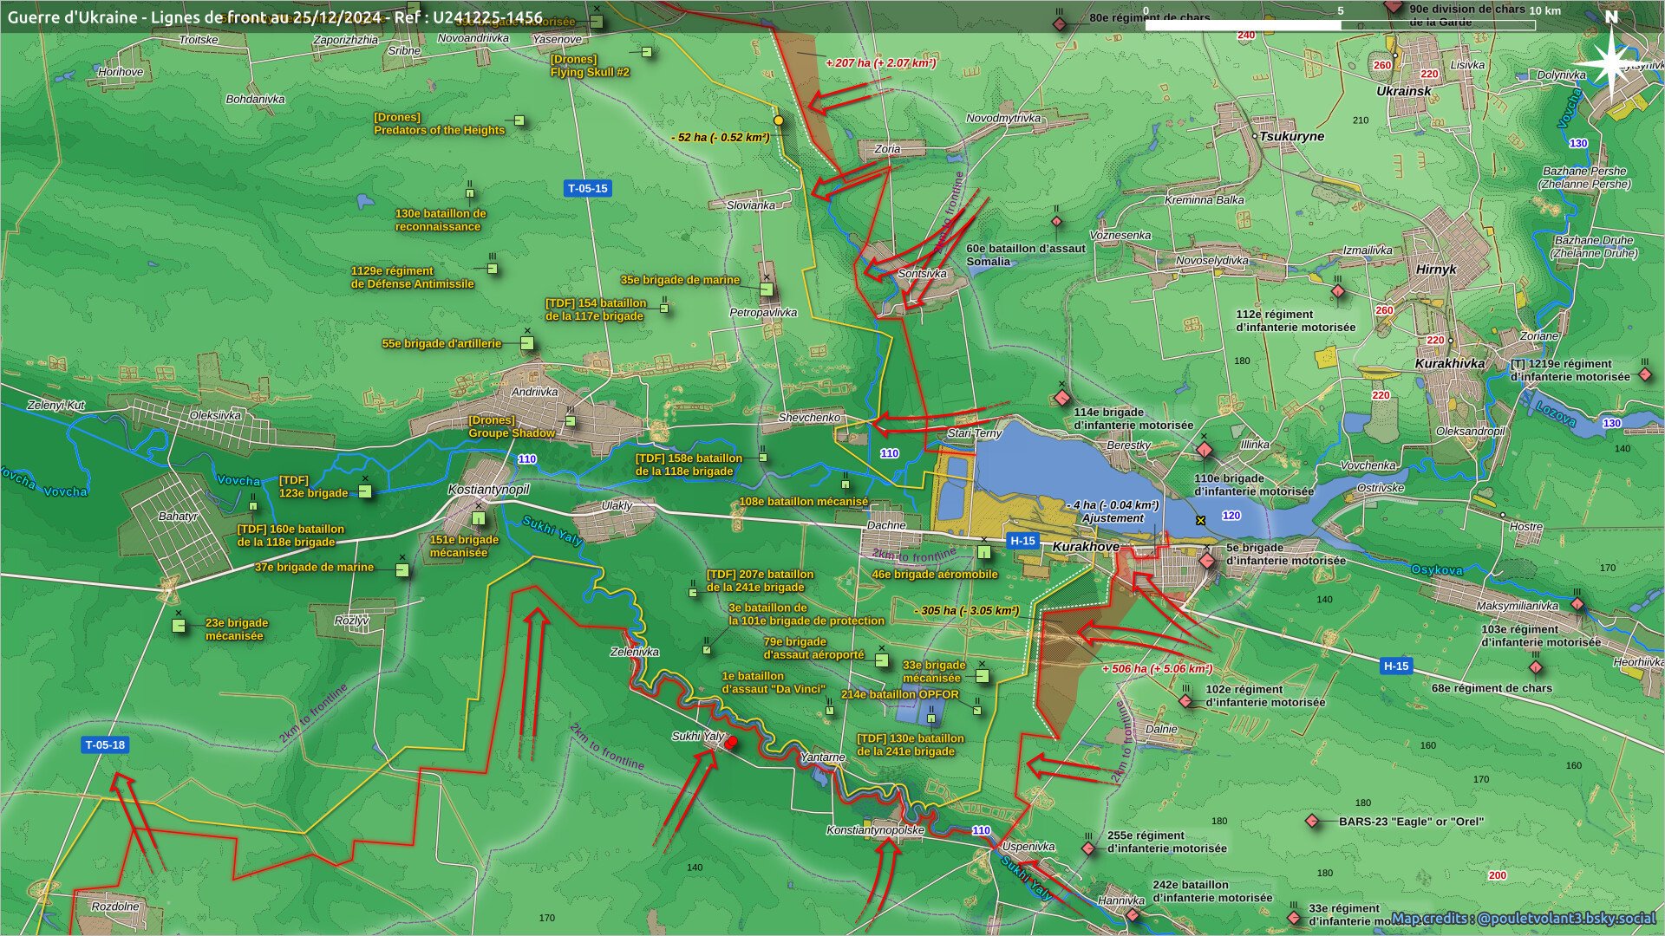Click red diamond of 5e brigade d'infanterie
1665x936 pixels.
click(1207, 561)
